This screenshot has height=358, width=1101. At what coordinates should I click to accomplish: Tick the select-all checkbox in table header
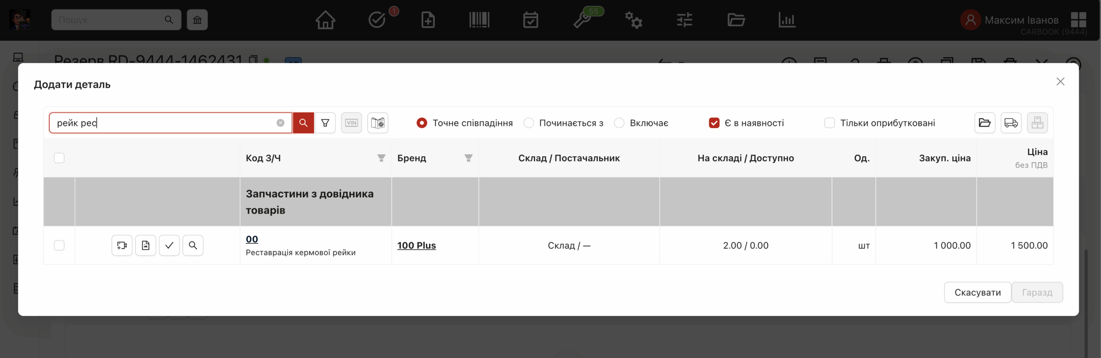click(x=59, y=158)
